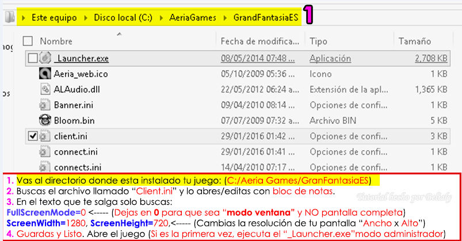Select the connects.ini file name
Screen dimensions: 462x241
tap(78, 167)
